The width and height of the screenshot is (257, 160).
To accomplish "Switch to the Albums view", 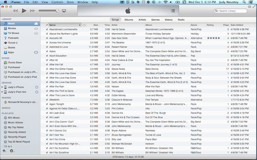I will coord(128,20).
